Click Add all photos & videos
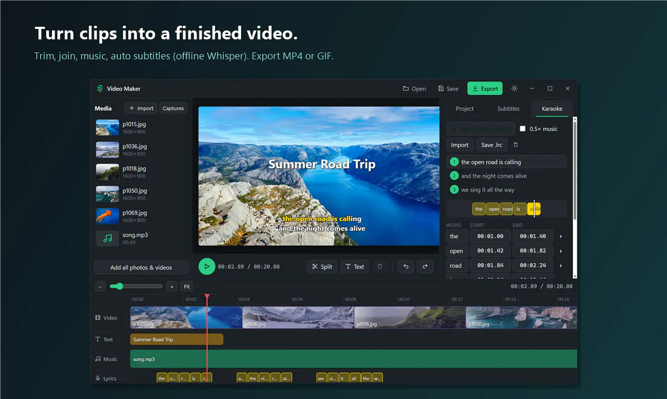 coord(141,268)
